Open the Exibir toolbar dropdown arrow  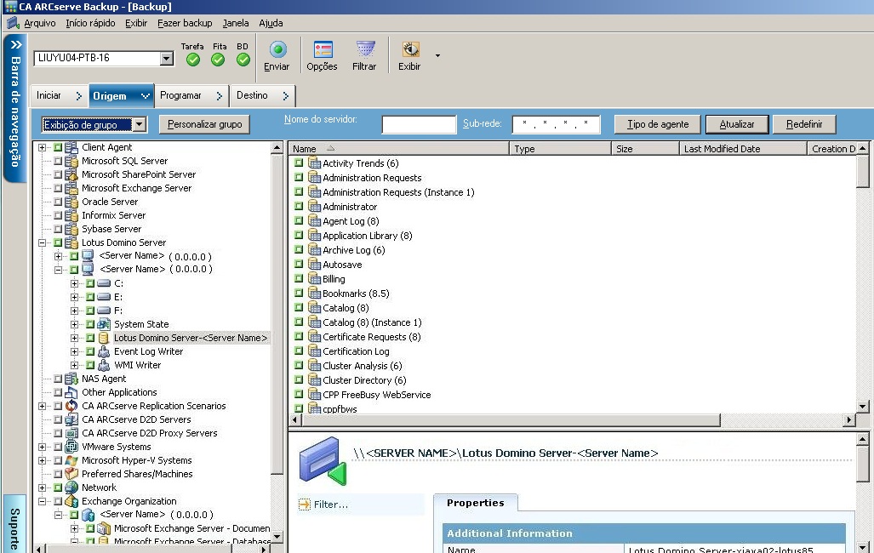pyautogui.click(x=437, y=56)
